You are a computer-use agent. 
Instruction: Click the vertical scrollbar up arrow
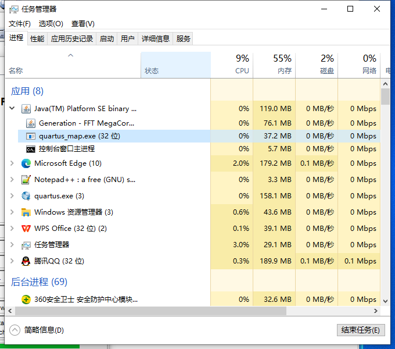pyautogui.click(x=385, y=84)
